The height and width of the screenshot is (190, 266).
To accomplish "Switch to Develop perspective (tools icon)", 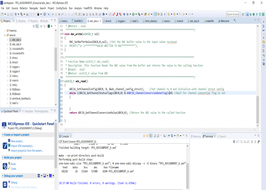I will coord(247,14).
